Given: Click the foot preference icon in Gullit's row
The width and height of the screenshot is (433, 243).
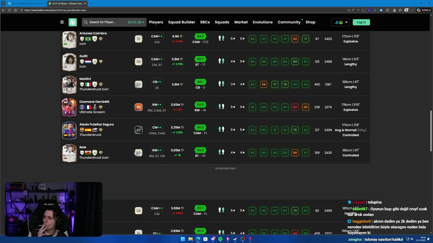Looking at the screenshot, I should (221, 61).
